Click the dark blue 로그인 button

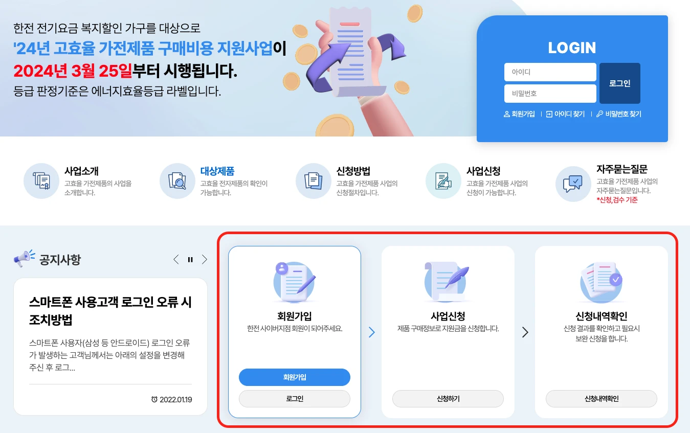point(620,83)
